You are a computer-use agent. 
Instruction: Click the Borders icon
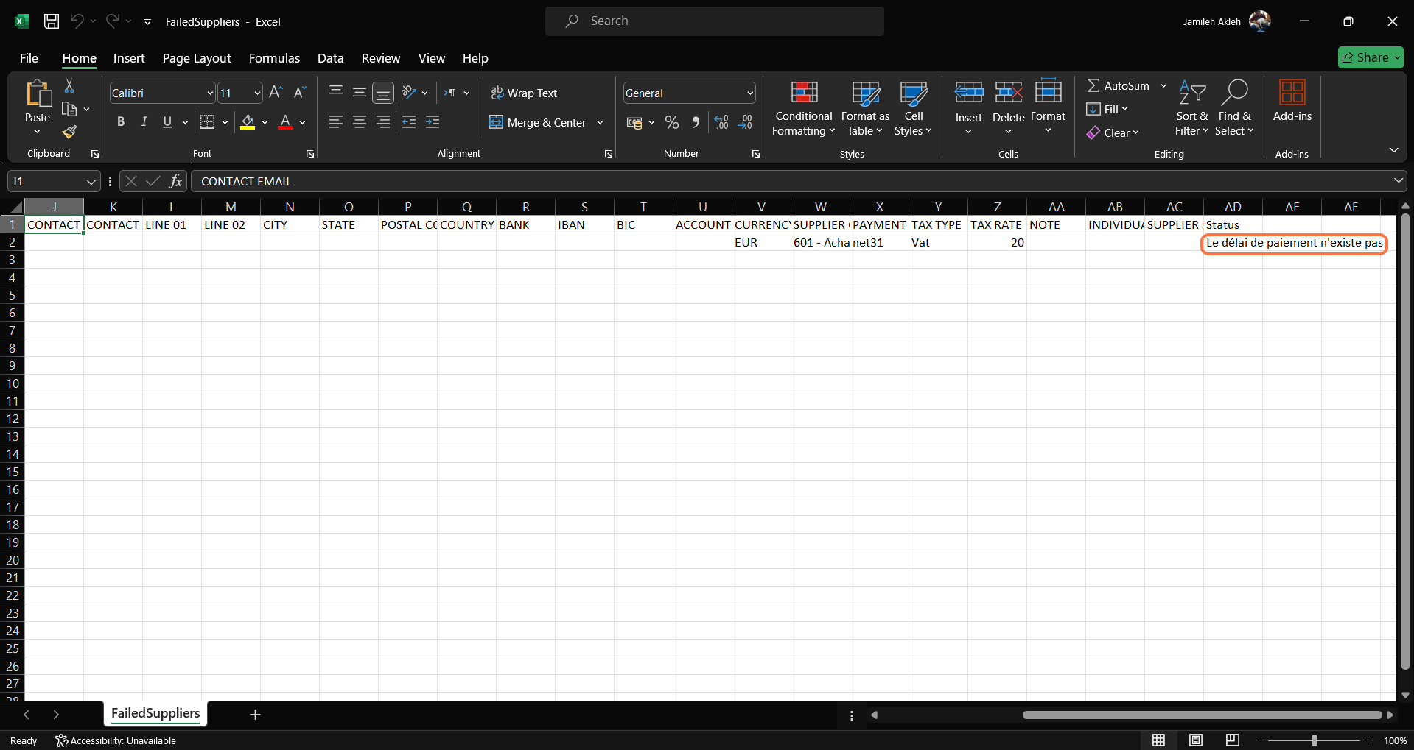208,122
